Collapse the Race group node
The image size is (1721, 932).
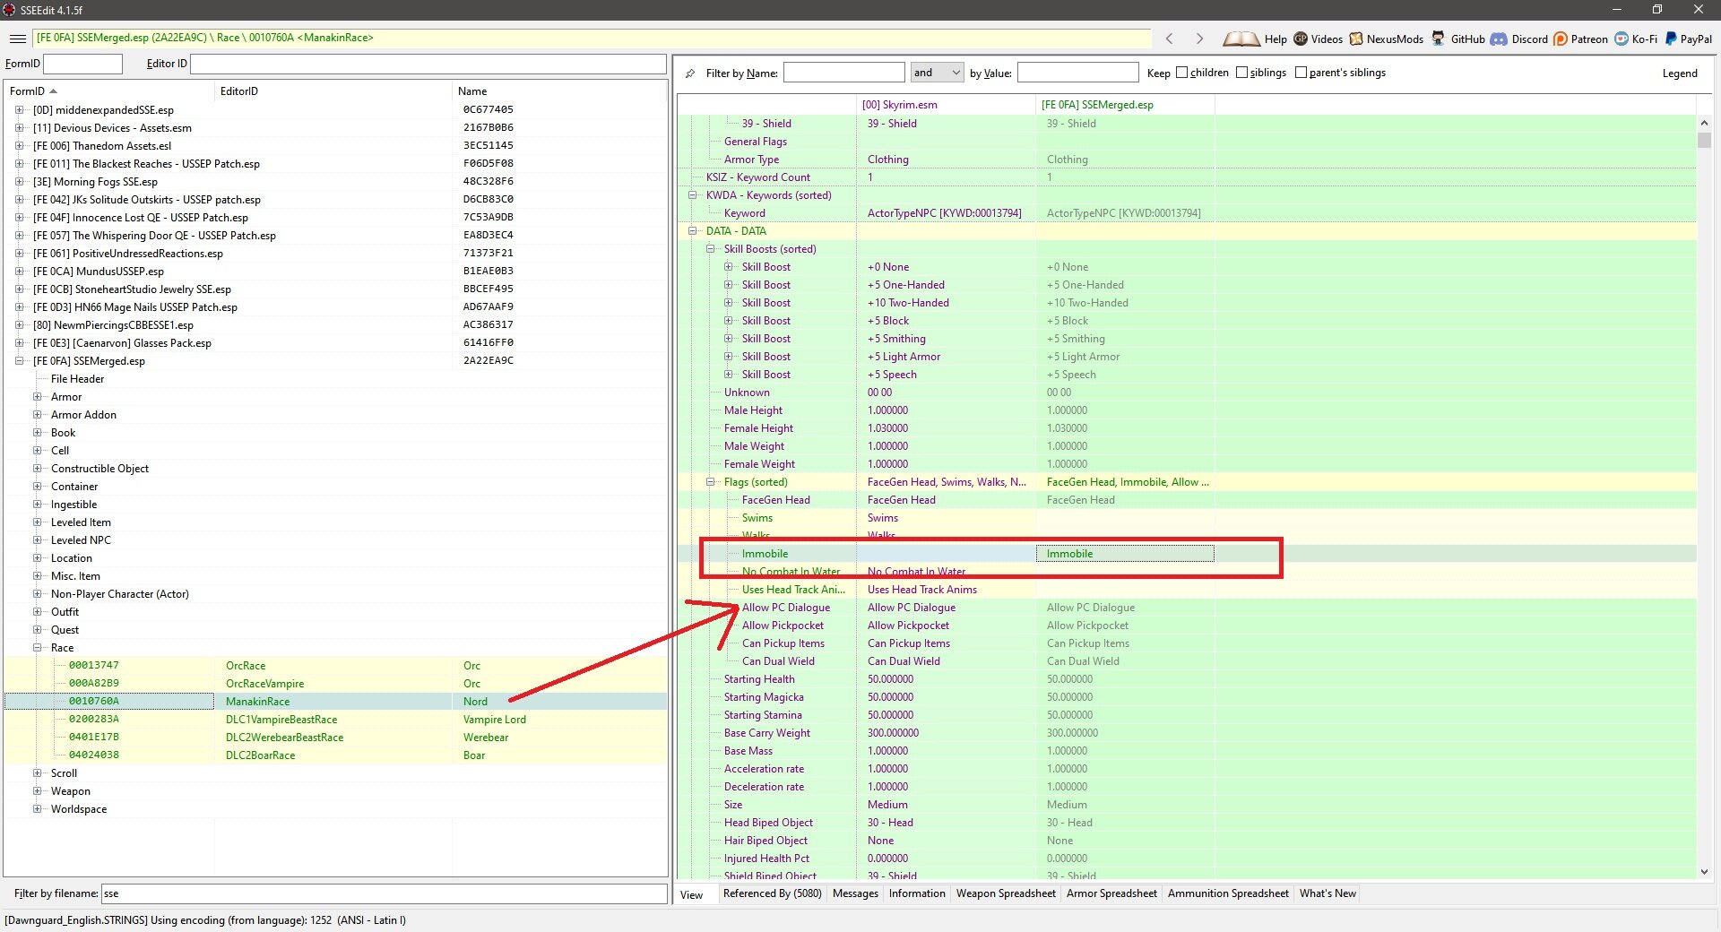click(x=38, y=648)
